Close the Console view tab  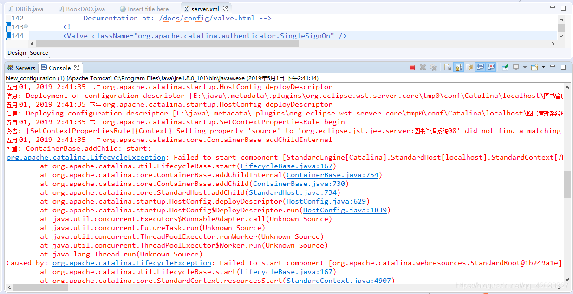[x=77, y=68]
